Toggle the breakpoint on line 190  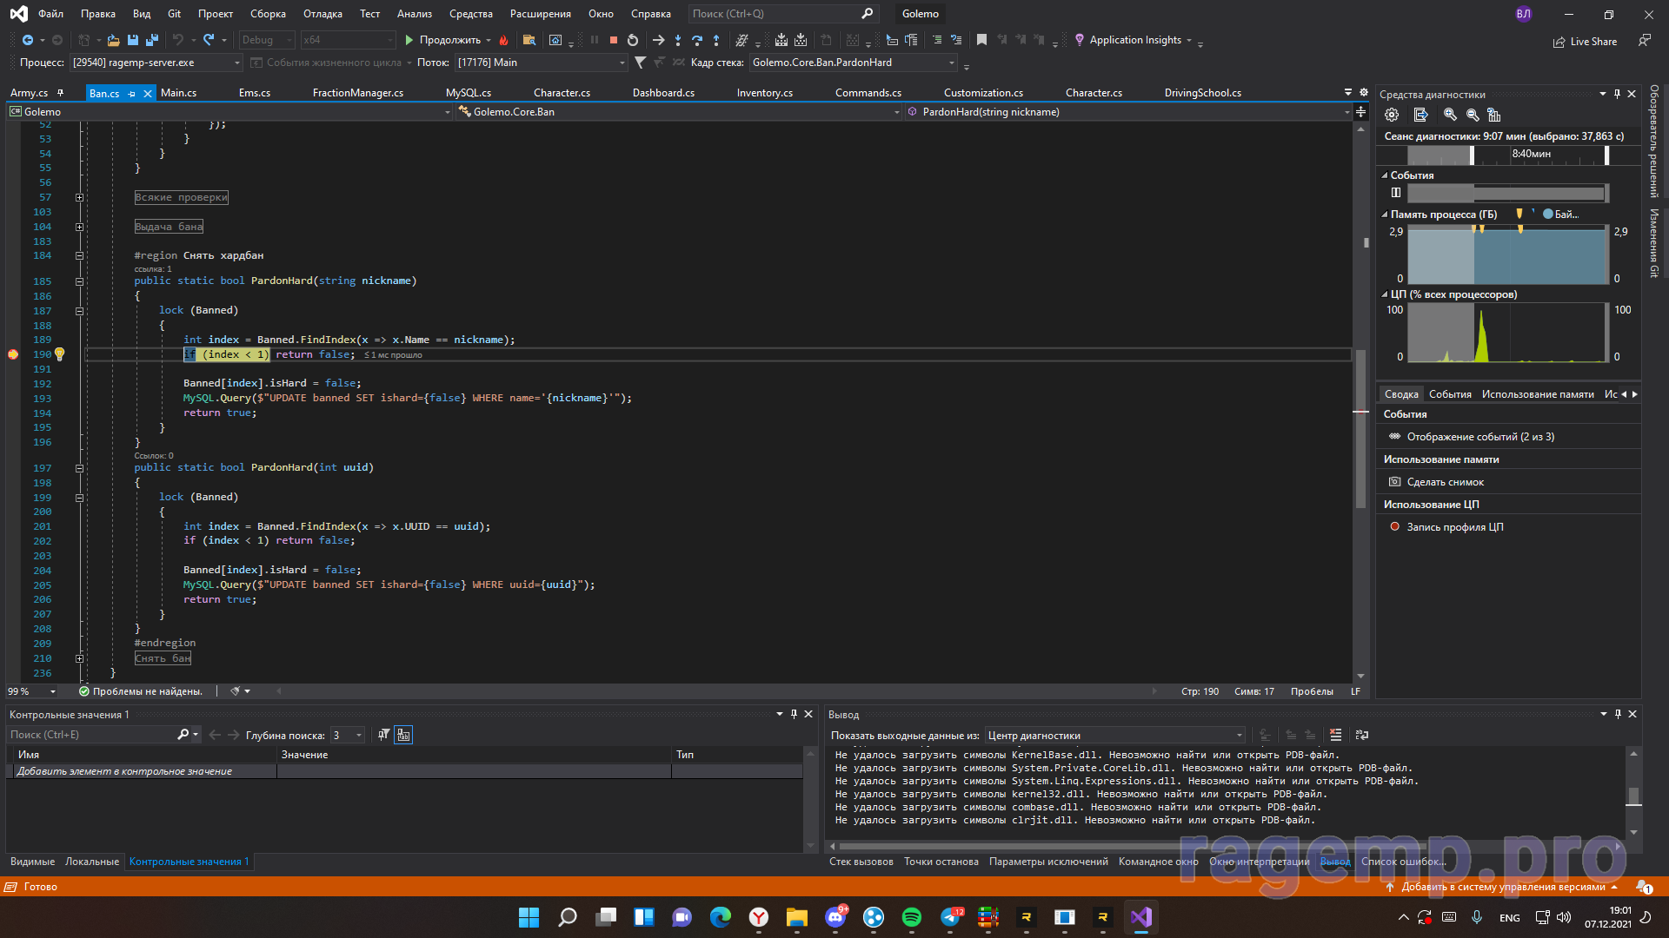[x=13, y=354]
